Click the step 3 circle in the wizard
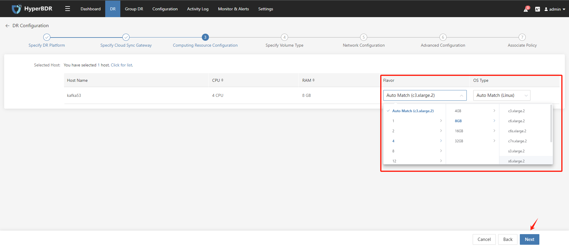 pos(205,37)
